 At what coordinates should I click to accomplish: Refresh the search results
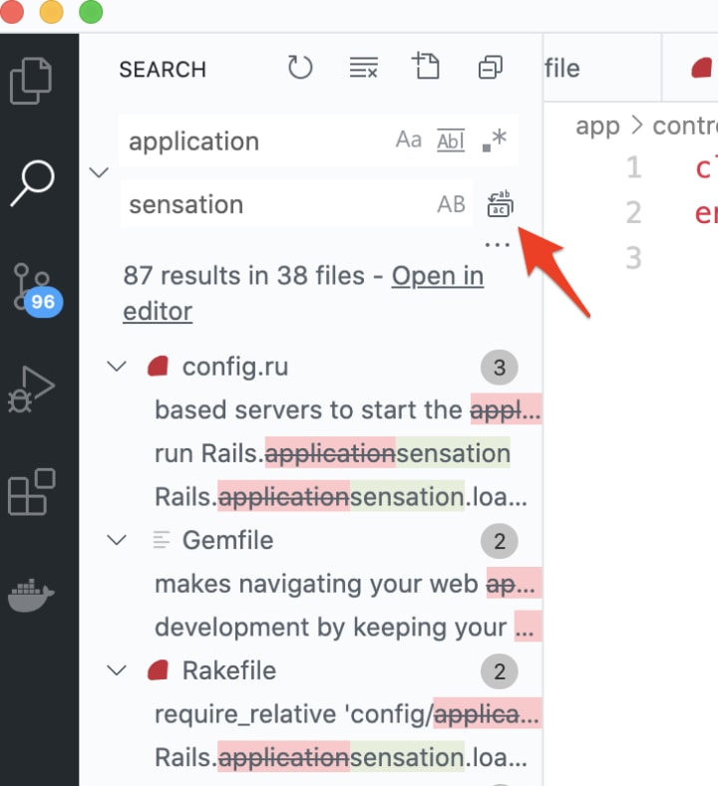300,67
